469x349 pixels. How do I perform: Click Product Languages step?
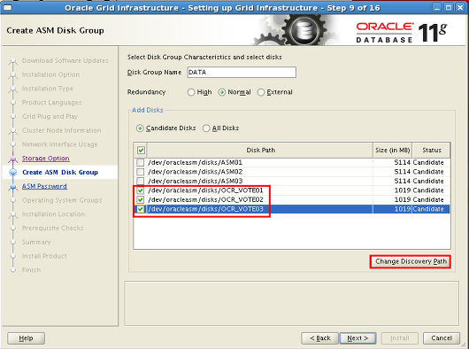click(x=51, y=103)
